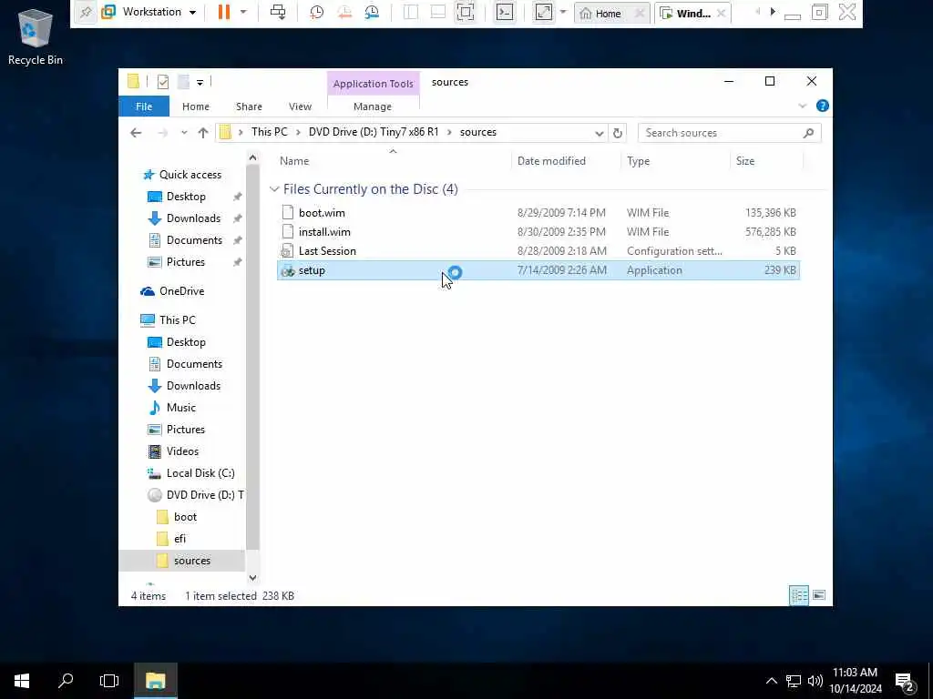Screen dimensions: 933x699
Task: Select the install.wim file
Action: tap(538, 232)
